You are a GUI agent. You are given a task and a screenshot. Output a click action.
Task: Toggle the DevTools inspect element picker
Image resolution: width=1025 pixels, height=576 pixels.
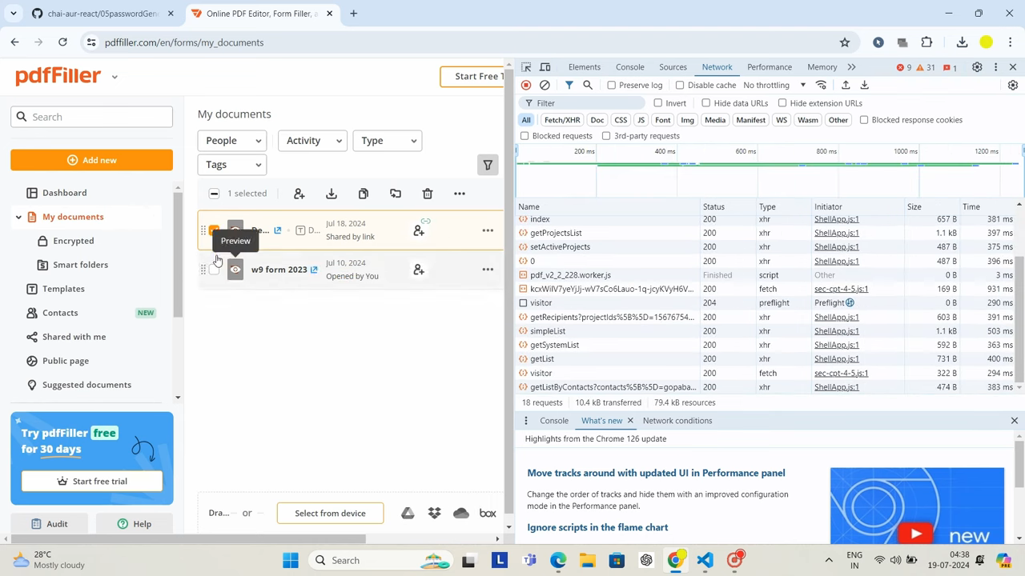tap(526, 67)
